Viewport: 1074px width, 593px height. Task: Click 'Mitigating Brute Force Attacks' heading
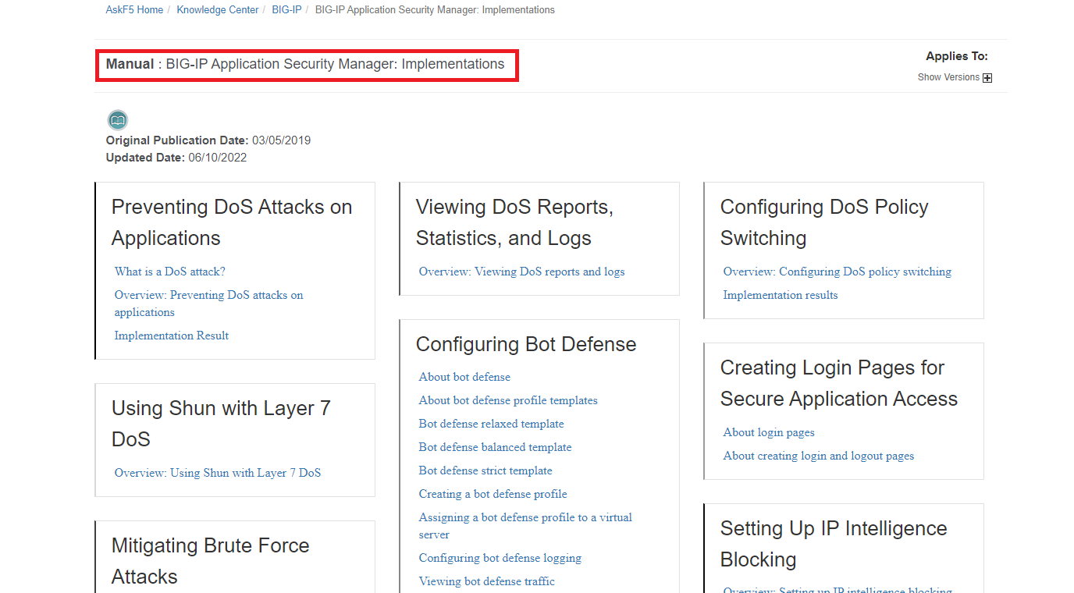tap(211, 561)
